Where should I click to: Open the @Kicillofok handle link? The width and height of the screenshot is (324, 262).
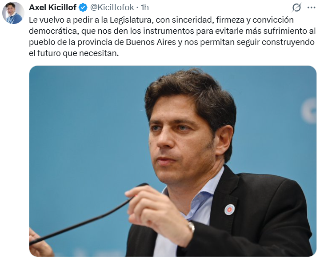point(112,8)
